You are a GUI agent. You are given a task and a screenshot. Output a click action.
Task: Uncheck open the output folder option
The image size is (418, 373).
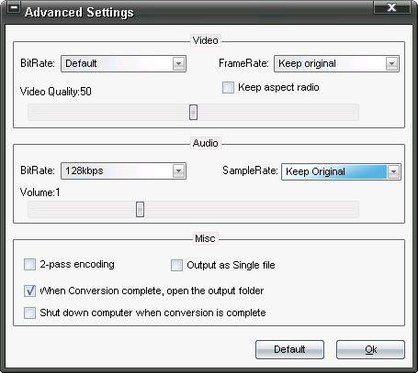[x=29, y=291]
